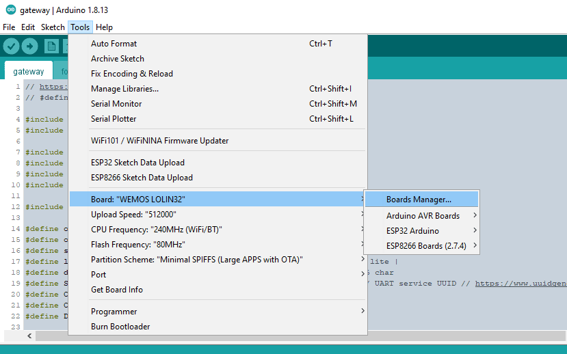Click the Upload arrow toolbar icon
The height and width of the screenshot is (354, 567).
pyautogui.click(x=29, y=46)
